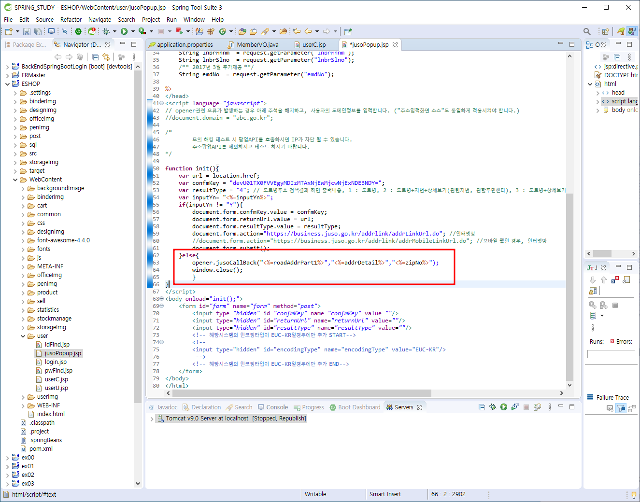Click Collapse All in the Outline panel
640x502 pixels.
pyautogui.click(x=617, y=57)
